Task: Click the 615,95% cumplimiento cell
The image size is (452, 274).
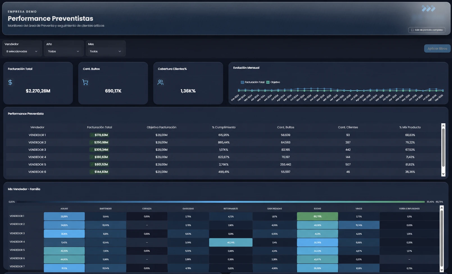Action: coord(224,135)
